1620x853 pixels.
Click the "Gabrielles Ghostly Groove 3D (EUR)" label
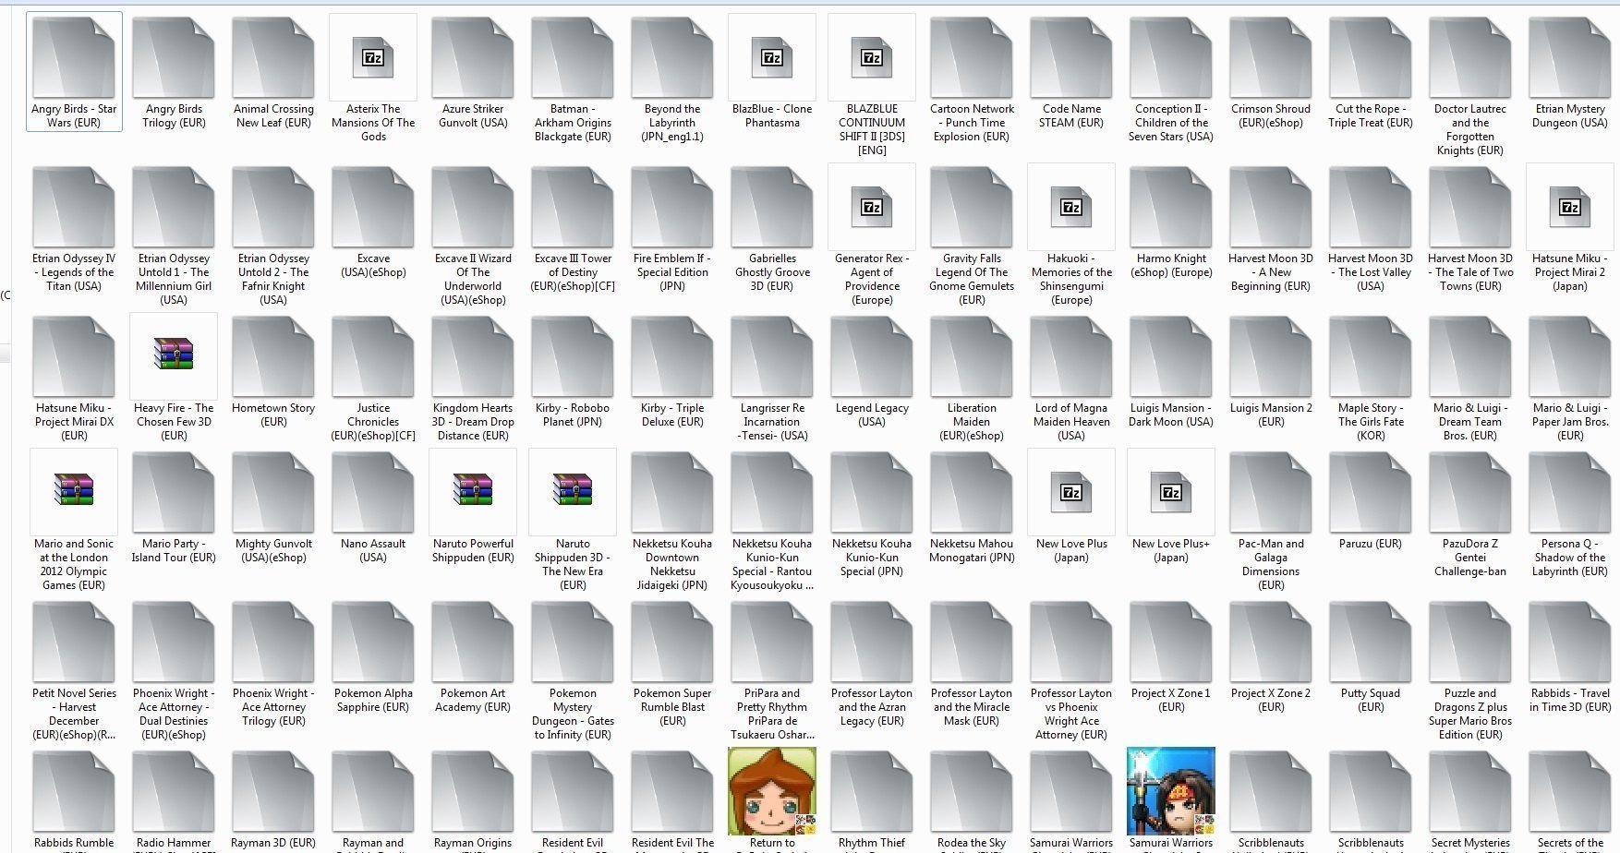click(x=772, y=272)
